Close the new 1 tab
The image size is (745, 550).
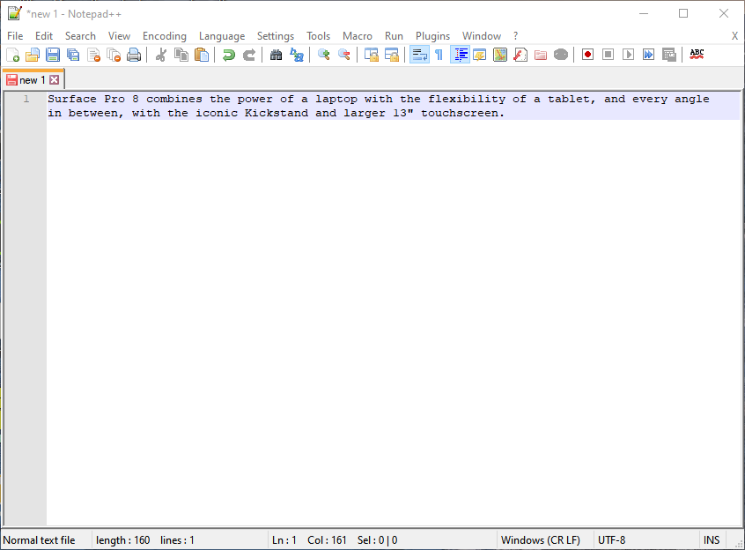pyautogui.click(x=55, y=80)
